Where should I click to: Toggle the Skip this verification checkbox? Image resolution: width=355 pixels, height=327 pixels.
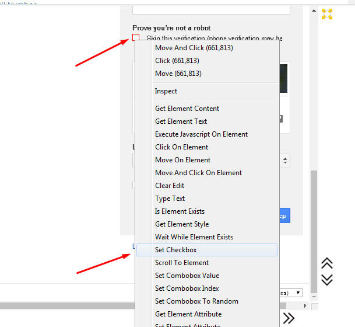point(136,38)
